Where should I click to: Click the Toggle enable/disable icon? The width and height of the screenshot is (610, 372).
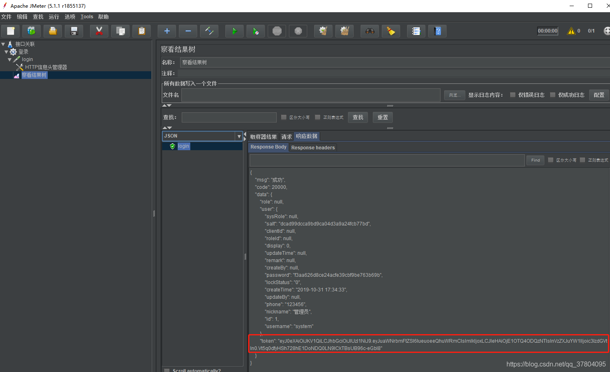tap(209, 31)
